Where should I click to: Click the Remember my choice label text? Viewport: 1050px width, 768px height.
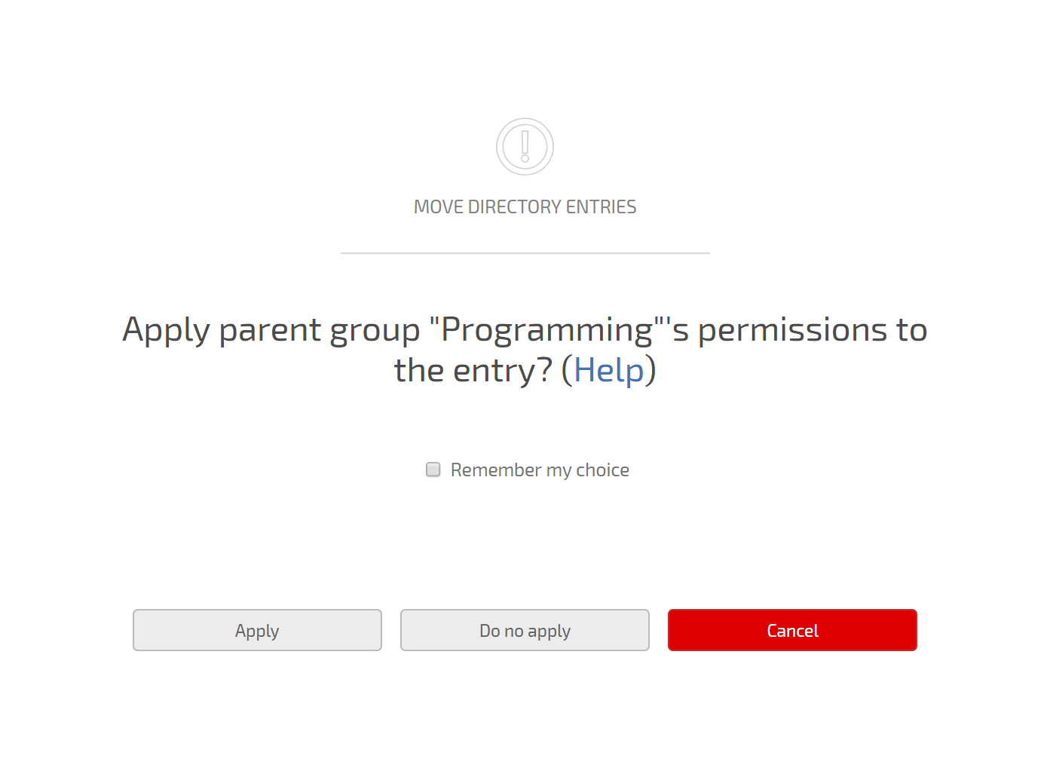[540, 470]
